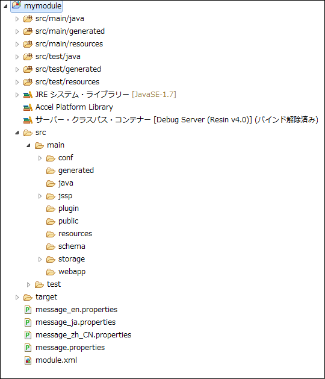Select the message_en.properties file name
The image size is (325, 379).
76,310
